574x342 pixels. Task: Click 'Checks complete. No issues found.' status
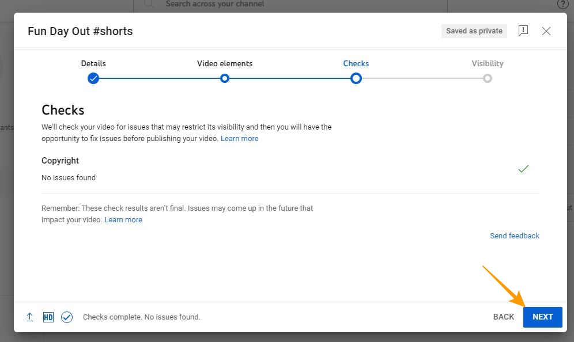(142, 317)
